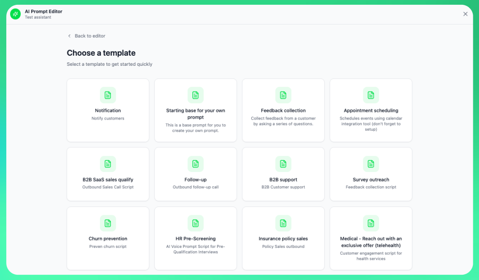
Task: Click the AI Prompt Editor logo icon
Action: [x=13, y=14]
